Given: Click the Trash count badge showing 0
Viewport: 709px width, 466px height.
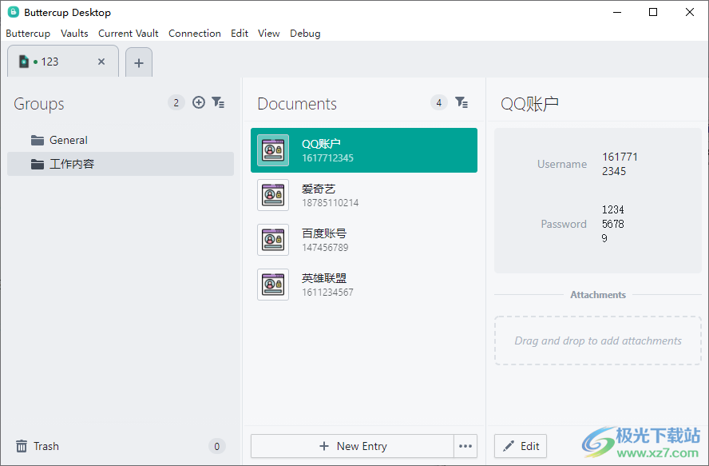Looking at the screenshot, I should pos(217,447).
